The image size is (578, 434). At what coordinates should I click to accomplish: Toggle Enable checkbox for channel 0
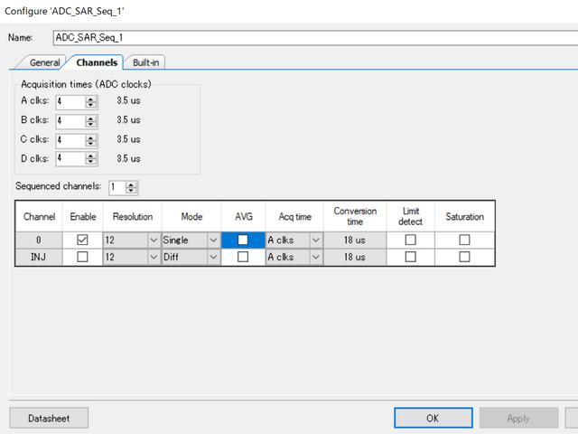(x=82, y=241)
